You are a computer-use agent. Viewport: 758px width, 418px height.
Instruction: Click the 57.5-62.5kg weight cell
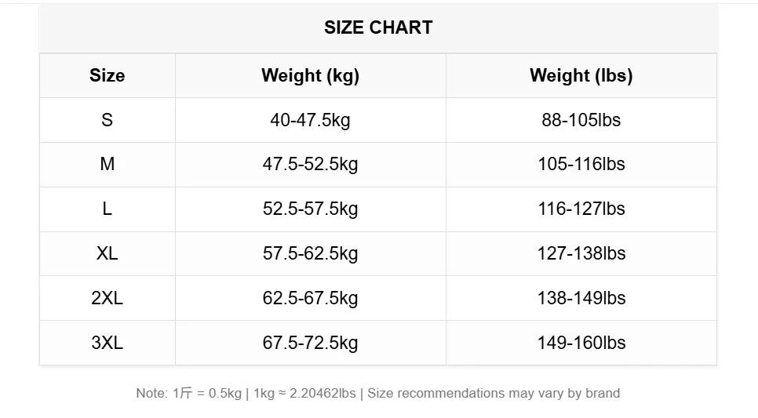tap(310, 254)
